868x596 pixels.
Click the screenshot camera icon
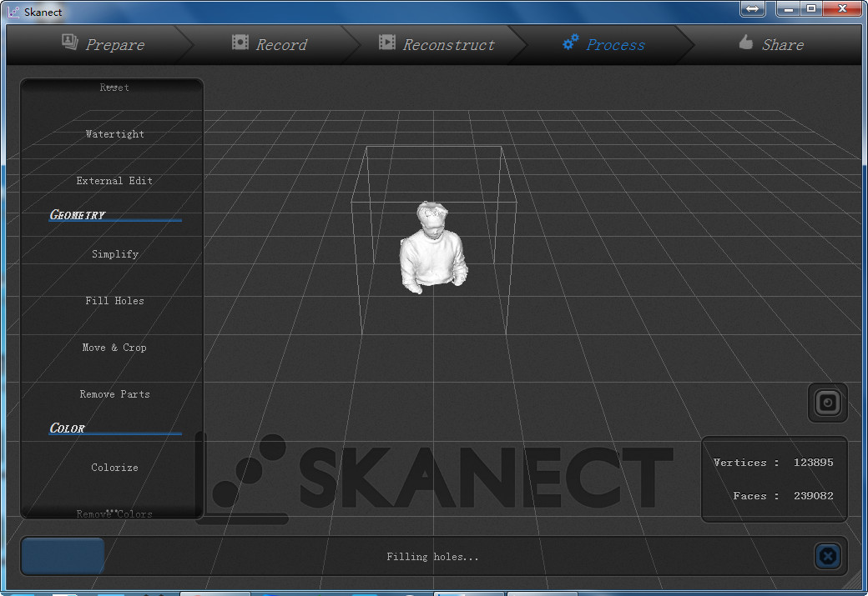(828, 403)
